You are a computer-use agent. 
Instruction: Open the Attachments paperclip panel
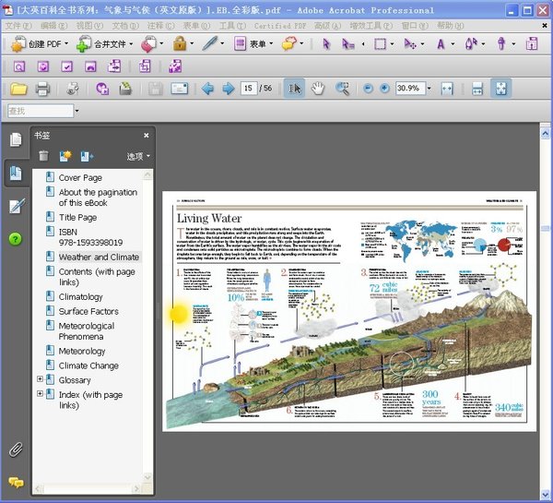point(16,449)
